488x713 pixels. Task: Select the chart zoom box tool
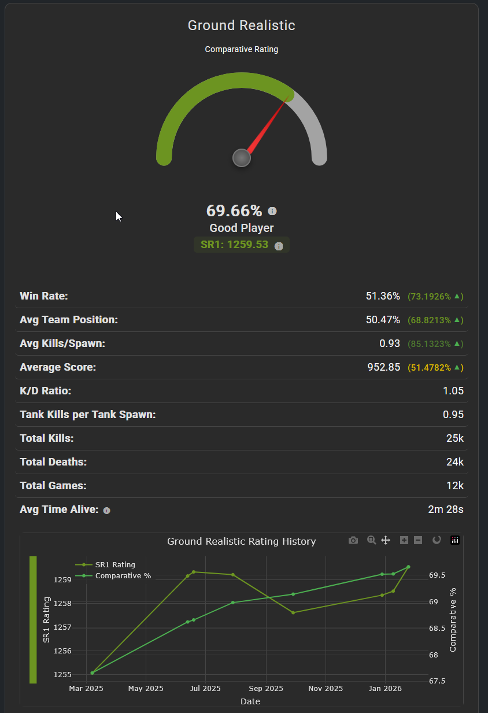(372, 540)
